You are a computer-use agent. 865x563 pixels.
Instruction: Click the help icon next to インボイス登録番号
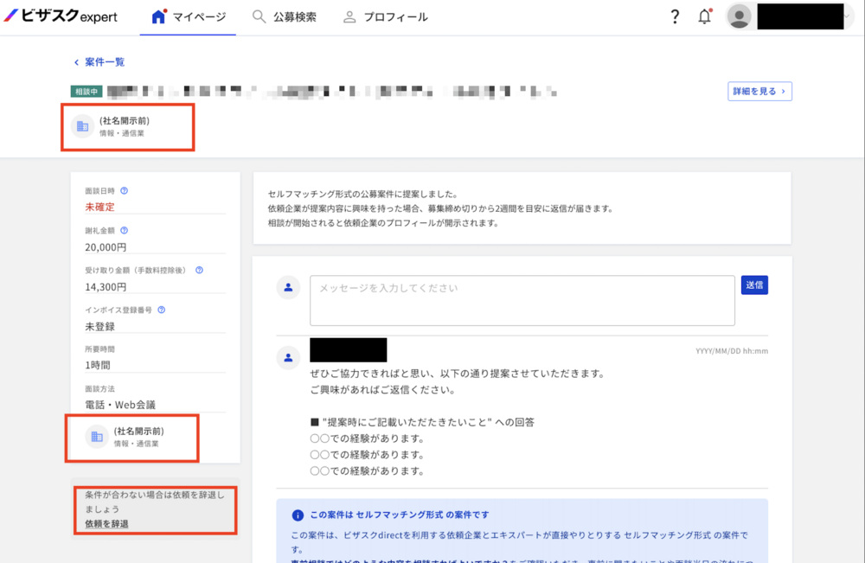161,310
